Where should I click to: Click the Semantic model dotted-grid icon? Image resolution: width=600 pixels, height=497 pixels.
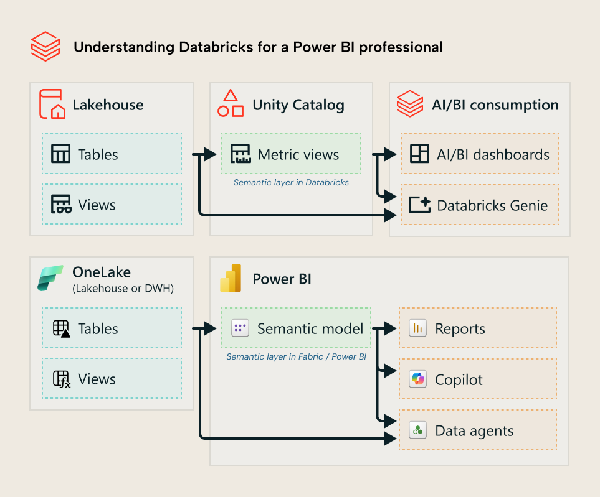pyautogui.click(x=239, y=328)
